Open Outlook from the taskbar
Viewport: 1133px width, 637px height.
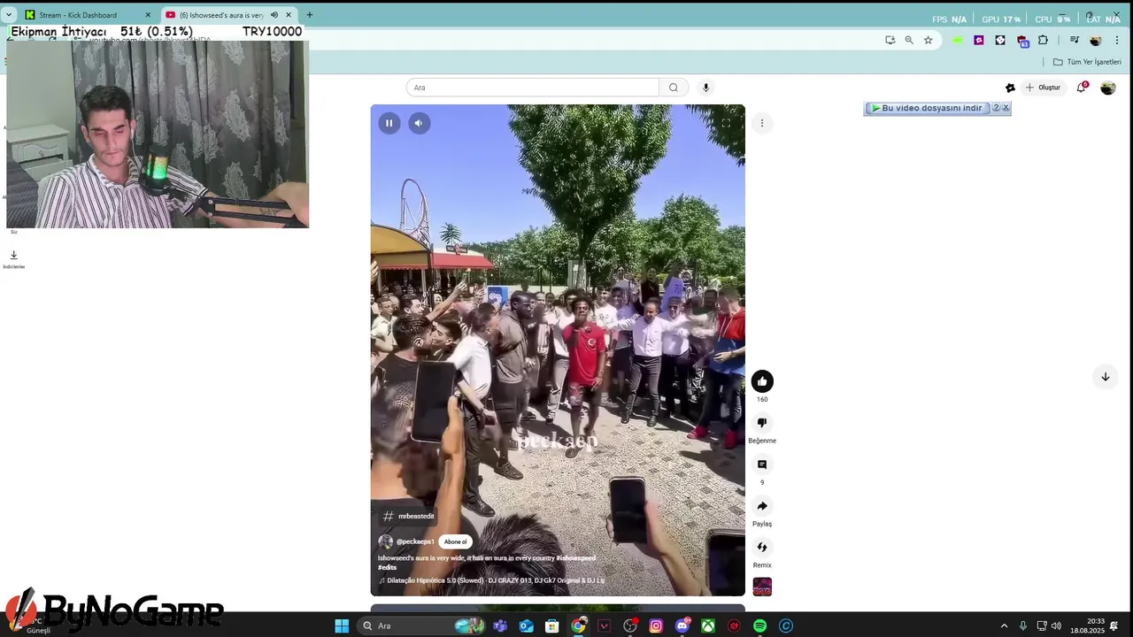coord(527,625)
